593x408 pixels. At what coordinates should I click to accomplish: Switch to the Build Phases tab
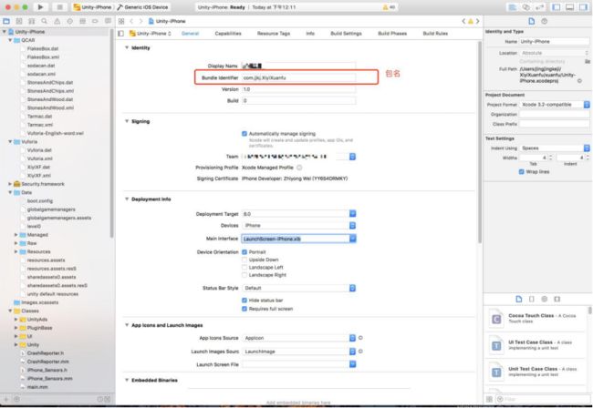coord(392,33)
